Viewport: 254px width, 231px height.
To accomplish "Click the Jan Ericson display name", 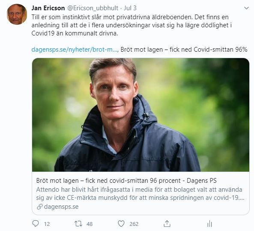I will (48, 8).
